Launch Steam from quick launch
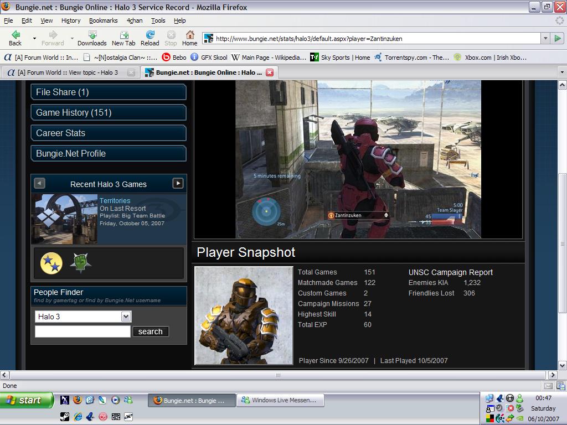The image size is (567, 425). 65,417
